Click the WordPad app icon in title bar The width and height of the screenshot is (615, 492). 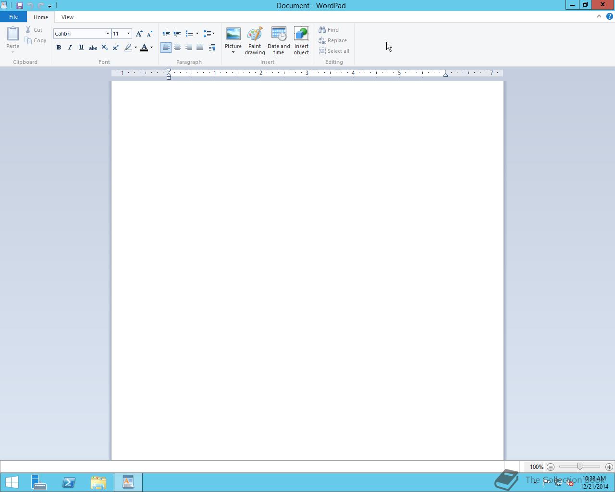click(4, 6)
